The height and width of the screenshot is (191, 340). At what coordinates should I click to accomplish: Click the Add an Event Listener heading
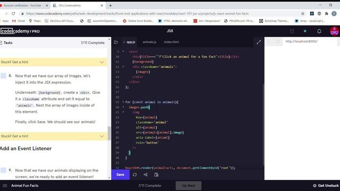(26, 149)
